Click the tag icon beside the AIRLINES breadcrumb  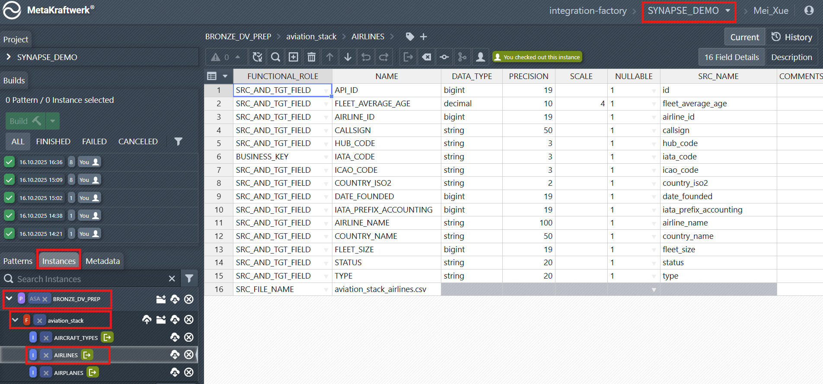(x=410, y=37)
